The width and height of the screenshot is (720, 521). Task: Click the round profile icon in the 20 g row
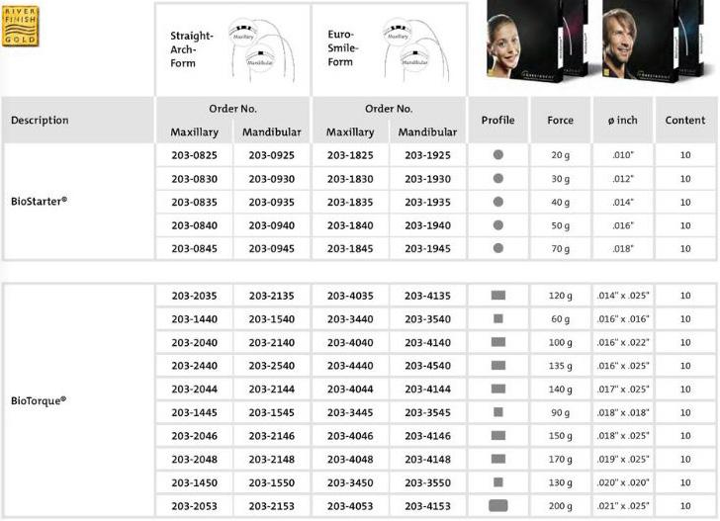498,154
